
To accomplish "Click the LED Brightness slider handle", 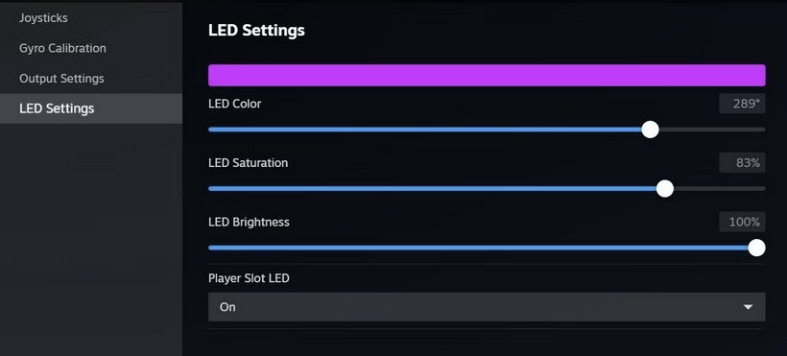I will (756, 248).
